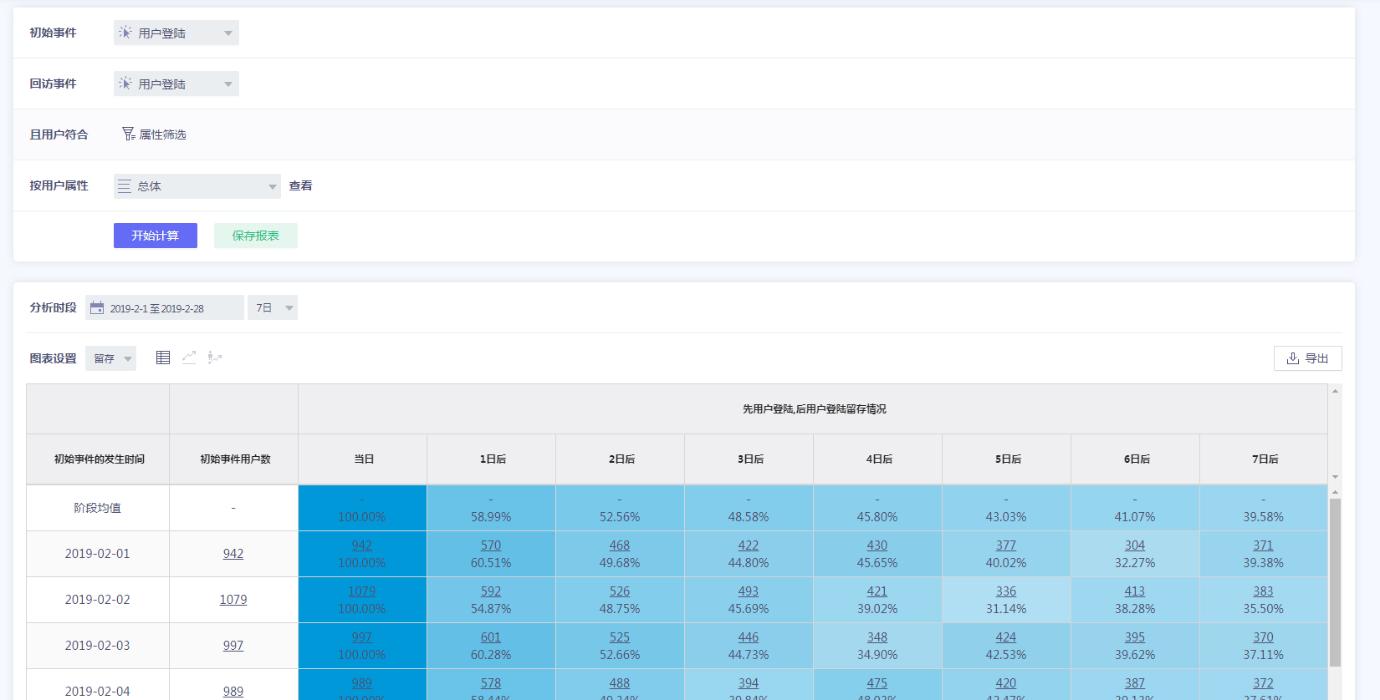The width and height of the screenshot is (1380, 700).
Task: Click the 属性筛选 filter icon
Action: [128, 134]
